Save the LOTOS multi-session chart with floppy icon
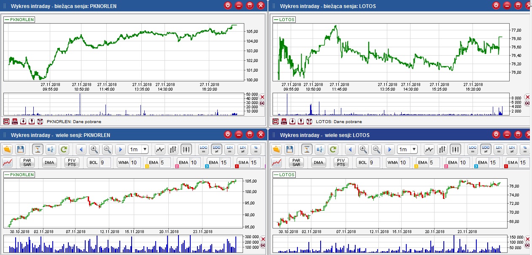This screenshot has width=532, height=255. [289, 149]
